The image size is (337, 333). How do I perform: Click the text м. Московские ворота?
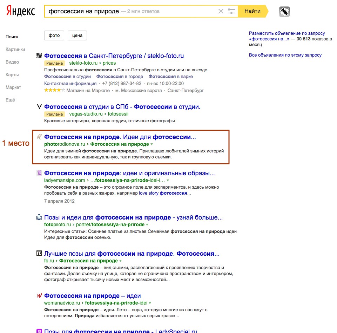tap(139, 90)
